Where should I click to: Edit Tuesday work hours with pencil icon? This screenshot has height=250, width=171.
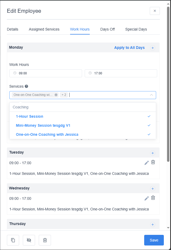(x=147, y=163)
